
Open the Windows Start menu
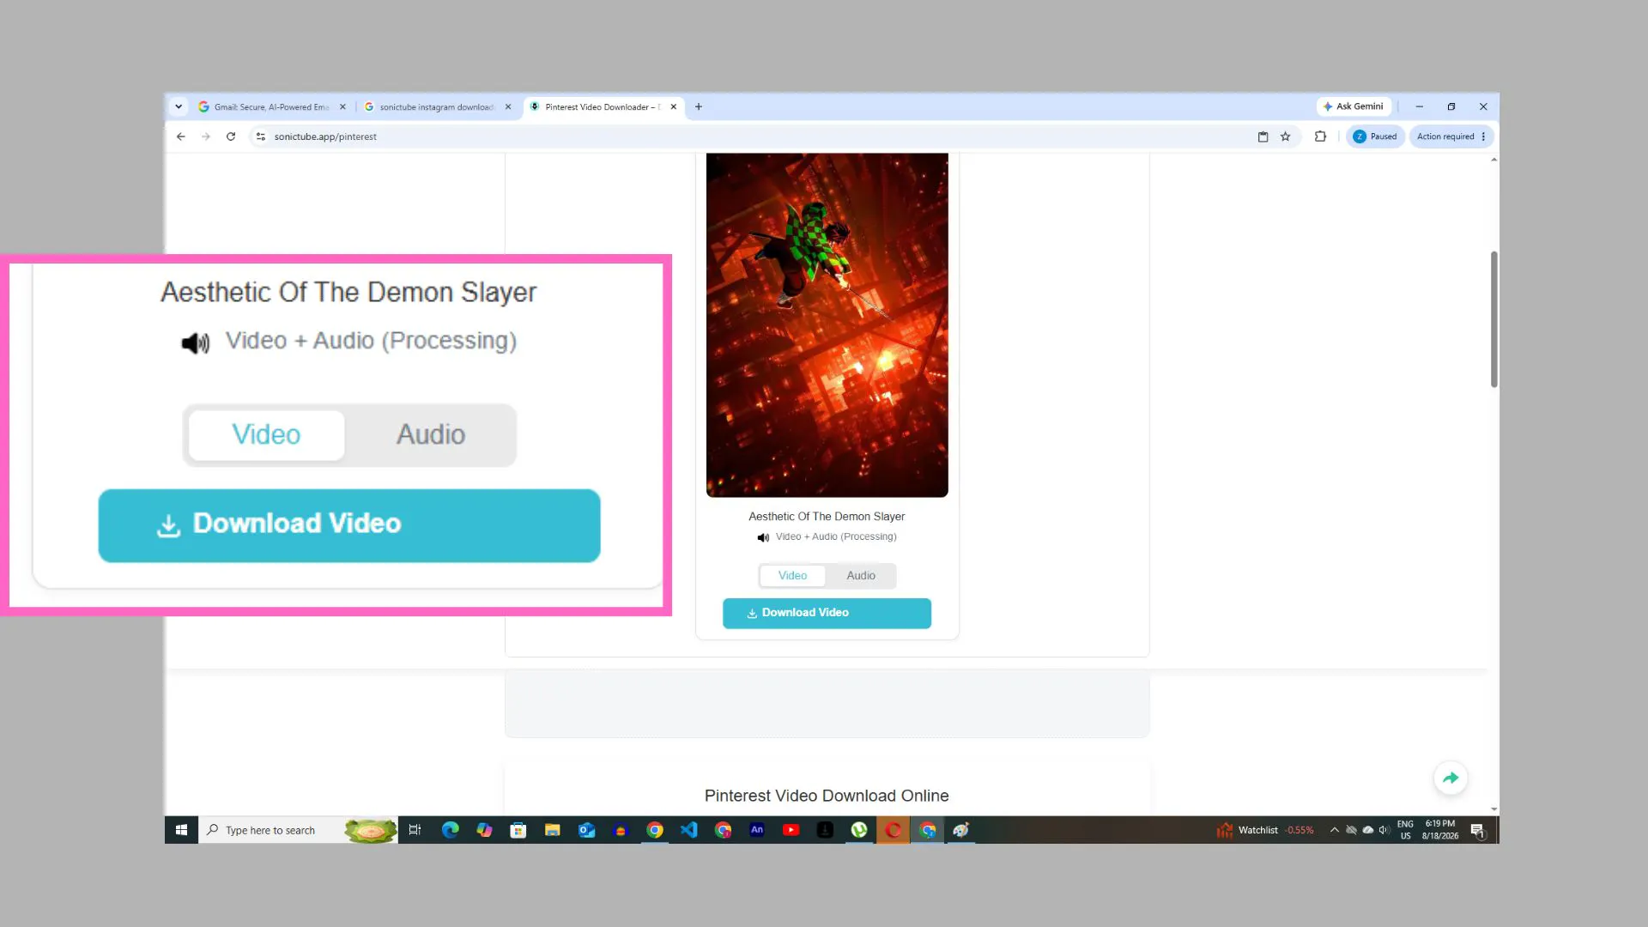(x=181, y=830)
